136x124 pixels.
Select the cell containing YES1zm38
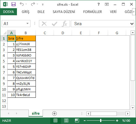pyautogui.click(x=25, y=50)
